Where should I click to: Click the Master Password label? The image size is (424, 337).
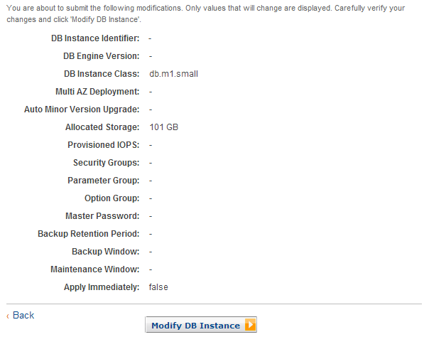(102, 216)
